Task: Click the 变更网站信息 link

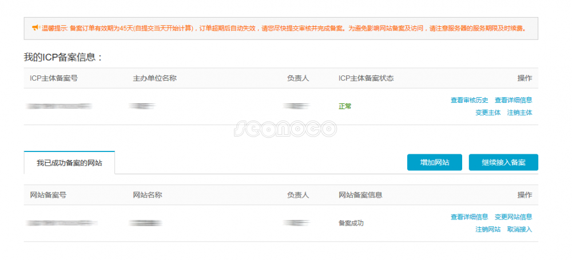Action: (513, 217)
